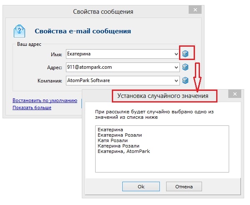The width and height of the screenshot is (250, 205).
Task: Close the Свойства сообщения window
Action: (x=195, y=10)
